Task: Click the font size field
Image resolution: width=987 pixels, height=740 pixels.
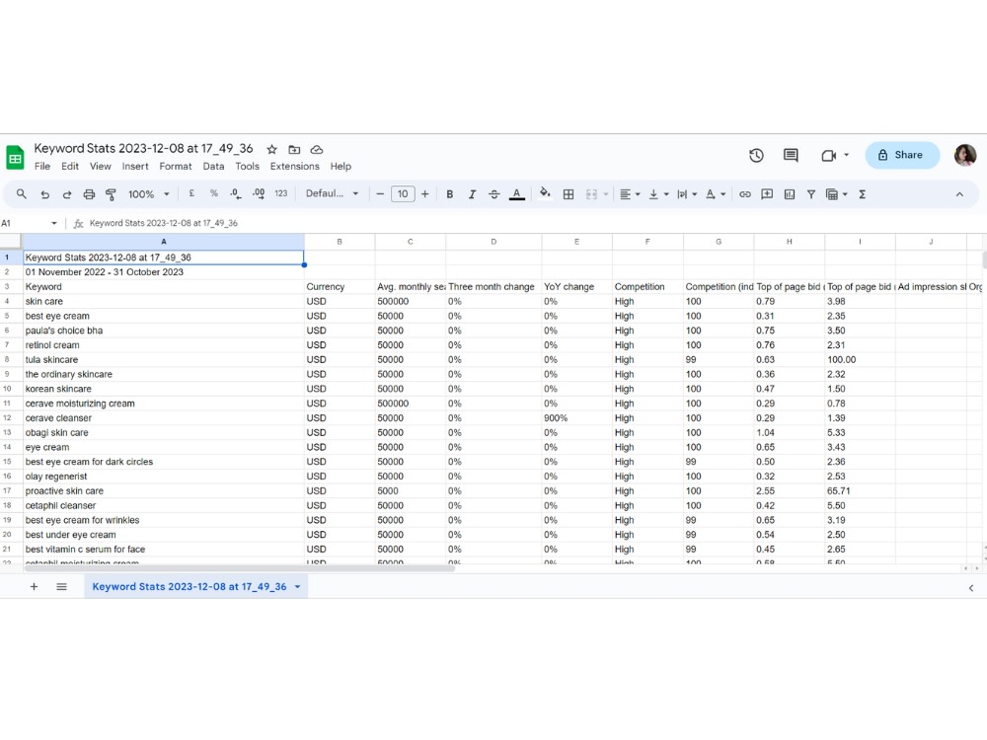Action: 403,193
